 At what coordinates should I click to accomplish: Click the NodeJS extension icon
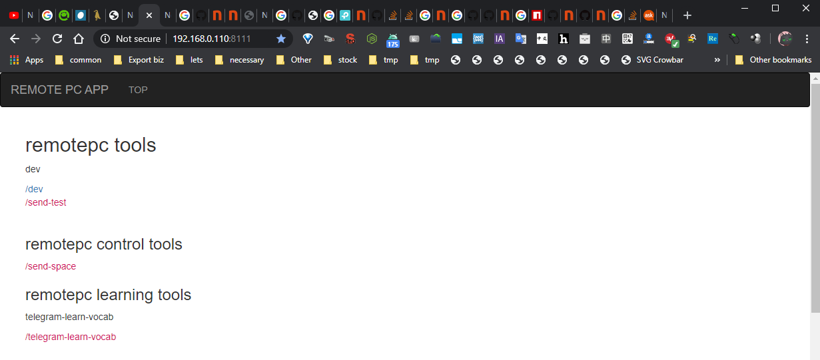tap(372, 39)
